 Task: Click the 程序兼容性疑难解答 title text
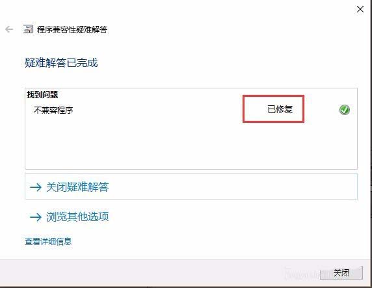(72, 30)
